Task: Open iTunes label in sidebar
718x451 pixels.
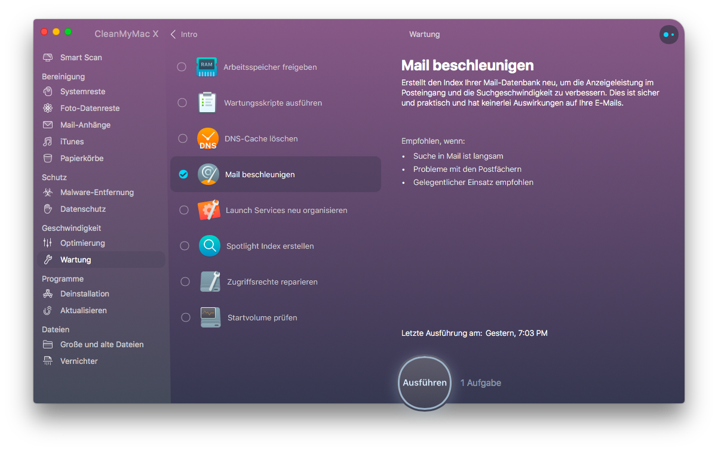Action: click(72, 142)
